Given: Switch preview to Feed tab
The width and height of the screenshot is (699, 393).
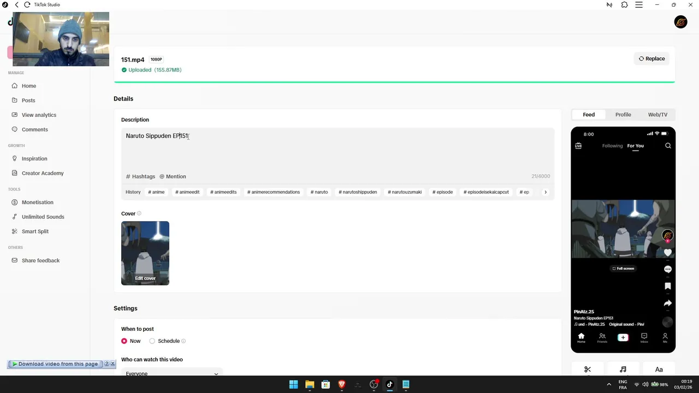Looking at the screenshot, I should pos(589,115).
